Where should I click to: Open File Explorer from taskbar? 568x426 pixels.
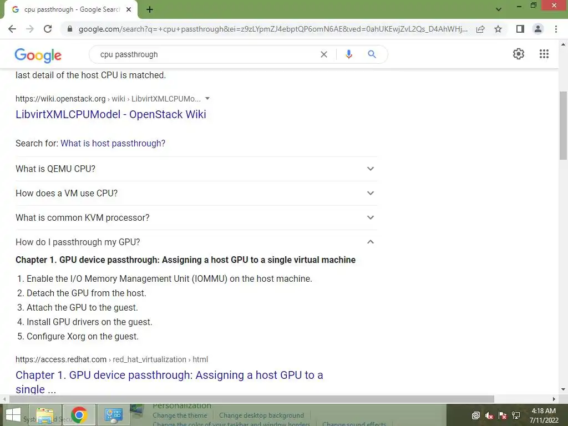[45, 415]
